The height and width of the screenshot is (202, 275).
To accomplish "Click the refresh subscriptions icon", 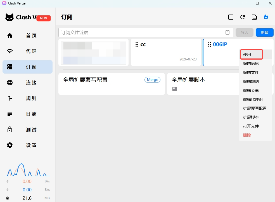I will (243, 17).
